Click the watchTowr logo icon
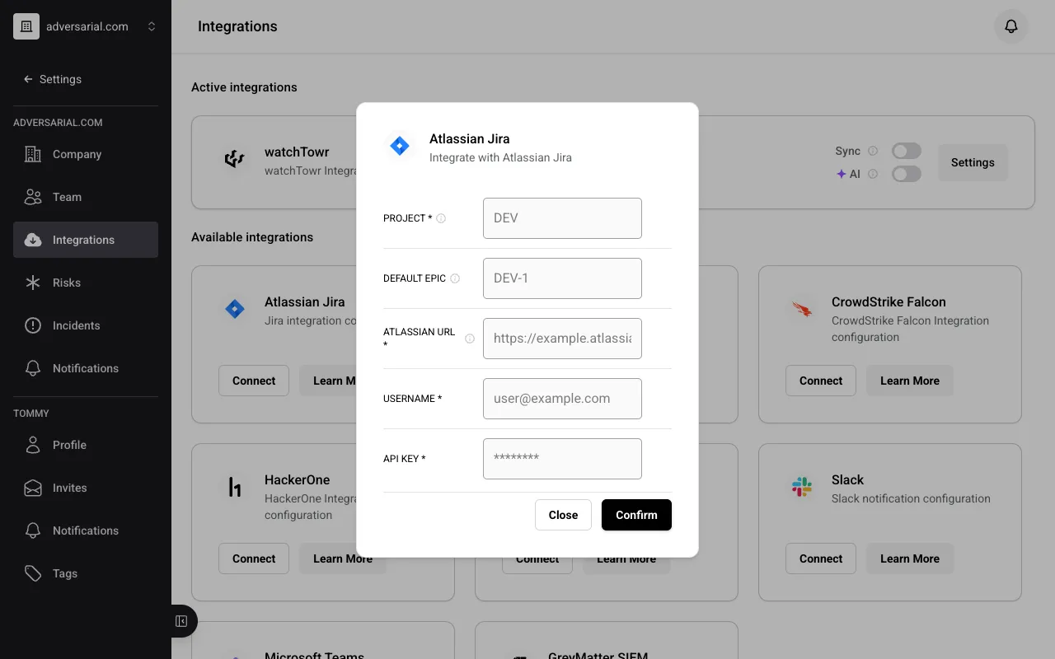The image size is (1055, 659). [235, 159]
